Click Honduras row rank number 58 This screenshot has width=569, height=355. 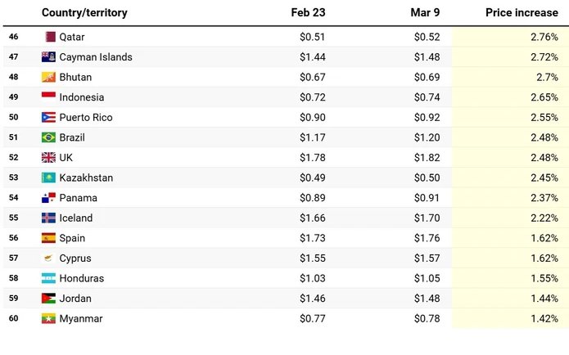point(14,278)
